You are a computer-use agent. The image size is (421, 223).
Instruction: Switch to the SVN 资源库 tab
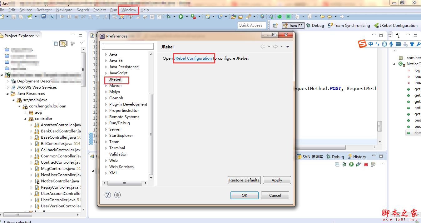[310, 156]
